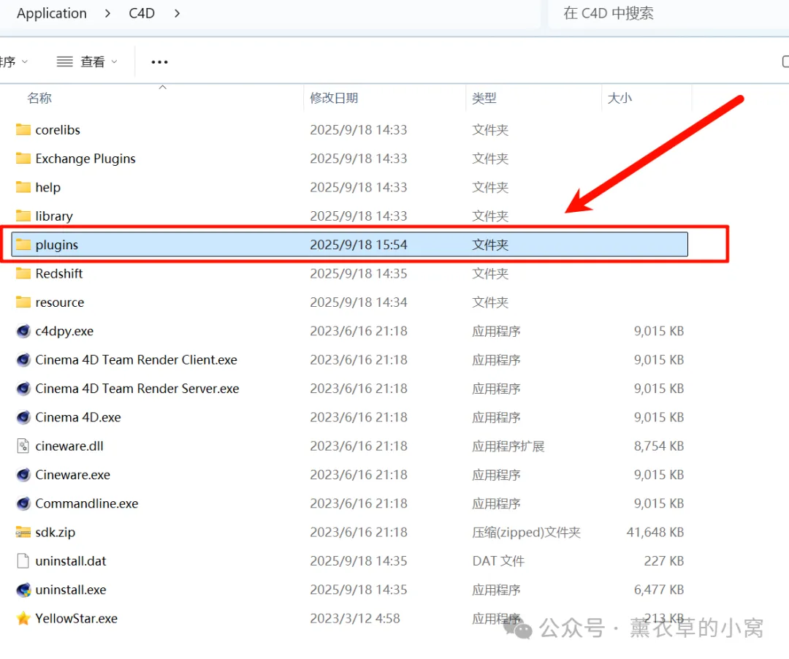Click the Team Render Server icon
This screenshot has width=789, height=659.
tap(23, 389)
